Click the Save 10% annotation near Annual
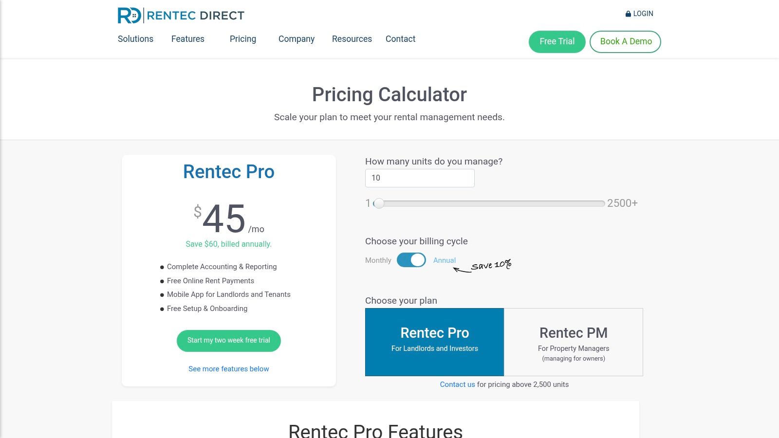 [x=491, y=265]
